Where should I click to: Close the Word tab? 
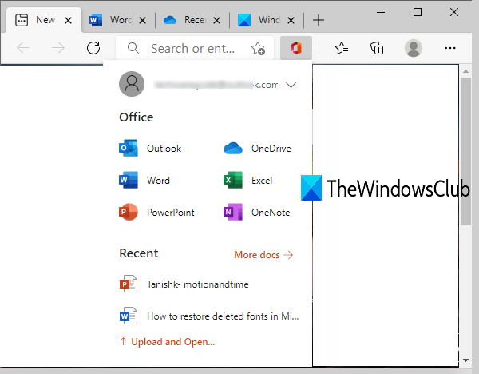142,21
